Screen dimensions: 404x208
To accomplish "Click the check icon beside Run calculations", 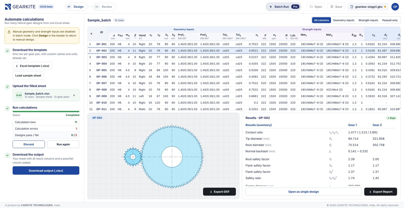I will (x=7, y=108).
